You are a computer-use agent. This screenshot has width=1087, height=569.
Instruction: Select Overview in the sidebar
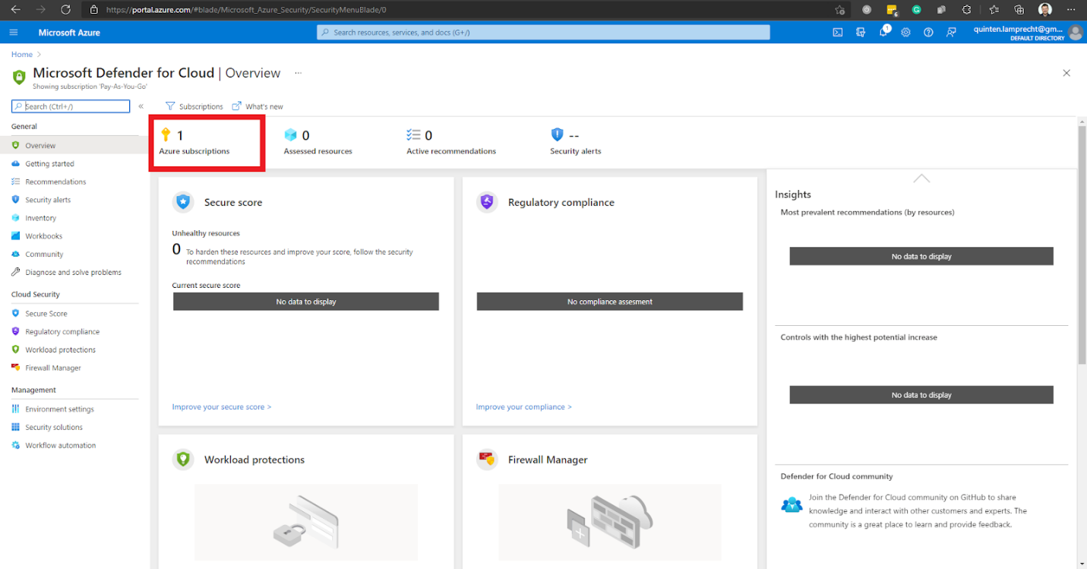tap(75, 145)
